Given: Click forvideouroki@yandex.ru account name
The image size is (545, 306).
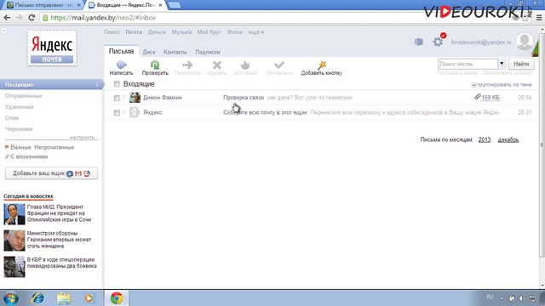Looking at the screenshot, I should coord(481,42).
